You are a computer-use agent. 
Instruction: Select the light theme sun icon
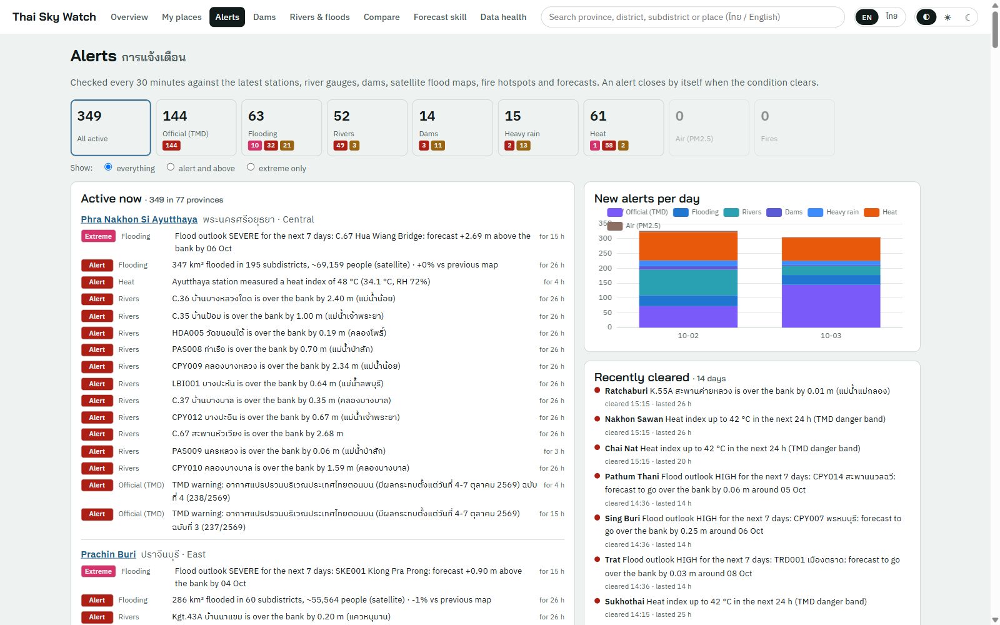[x=947, y=17]
